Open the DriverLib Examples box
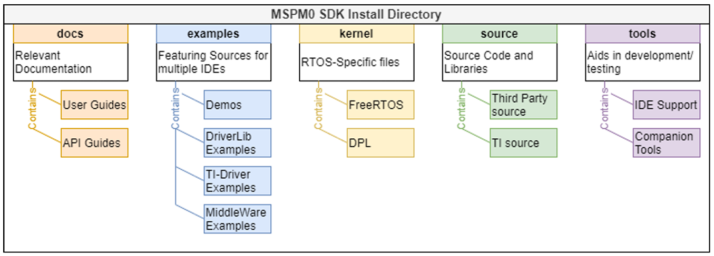This screenshot has width=714, height=256. (x=238, y=142)
